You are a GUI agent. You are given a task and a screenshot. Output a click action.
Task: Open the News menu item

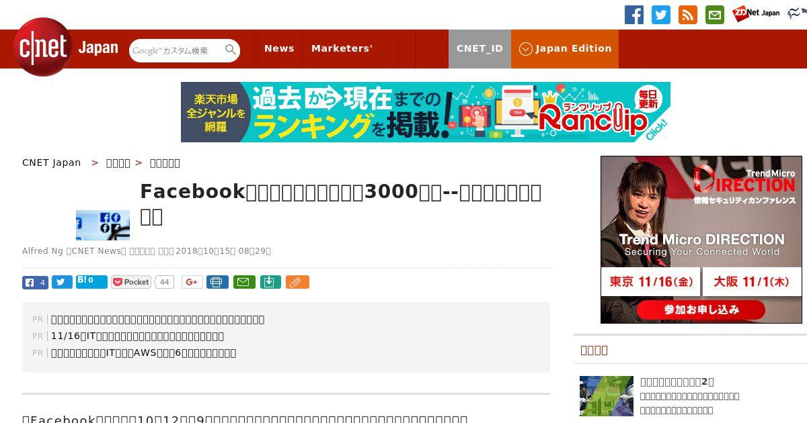pyautogui.click(x=279, y=48)
